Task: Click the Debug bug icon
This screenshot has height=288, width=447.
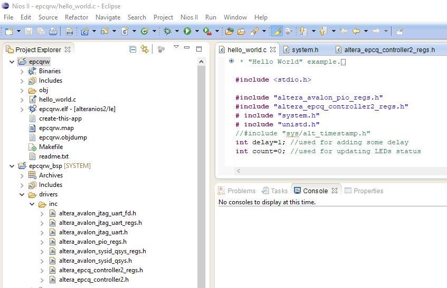Action: coord(167,32)
